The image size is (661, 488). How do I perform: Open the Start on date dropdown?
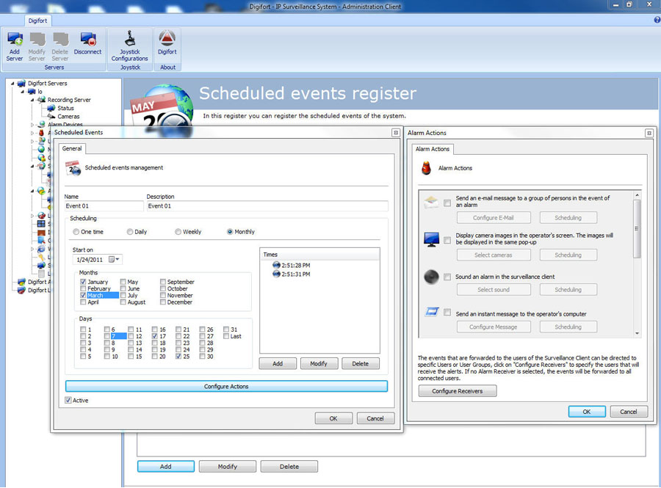(x=115, y=259)
